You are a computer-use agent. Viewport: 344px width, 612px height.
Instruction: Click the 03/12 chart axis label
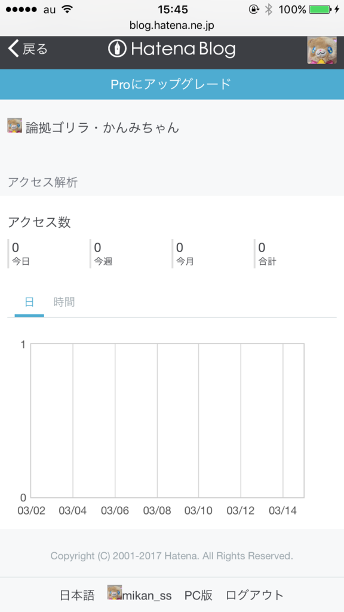pyautogui.click(x=241, y=511)
